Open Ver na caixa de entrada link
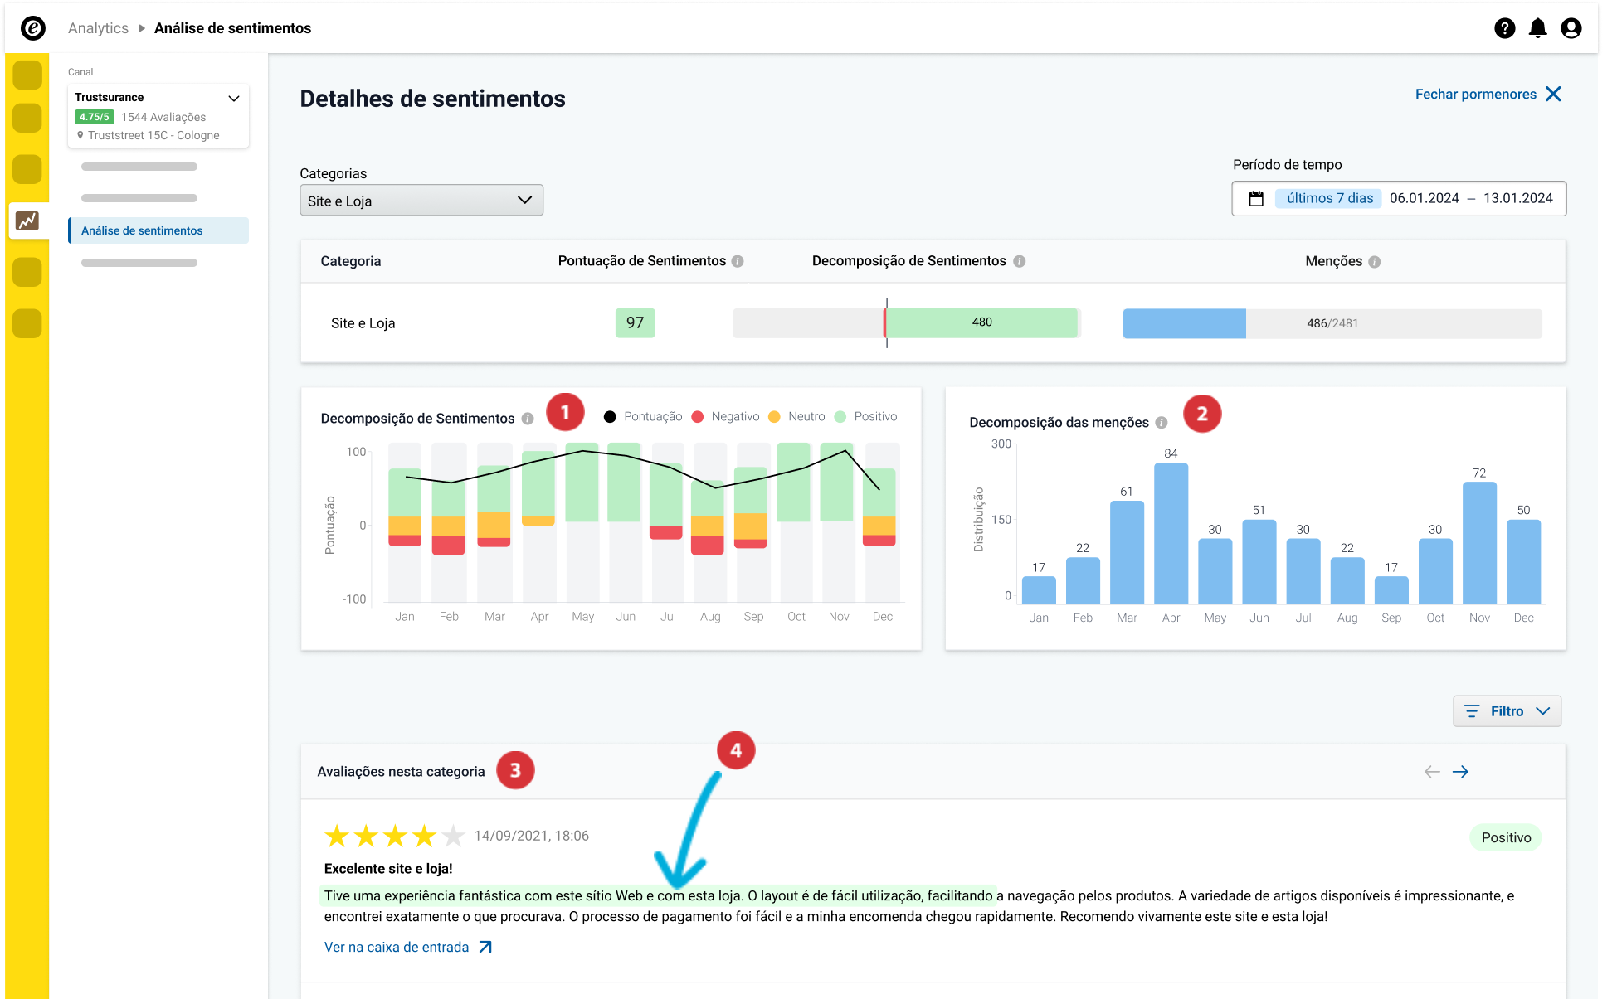This screenshot has height=999, width=1617. pyautogui.click(x=396, y=947)
